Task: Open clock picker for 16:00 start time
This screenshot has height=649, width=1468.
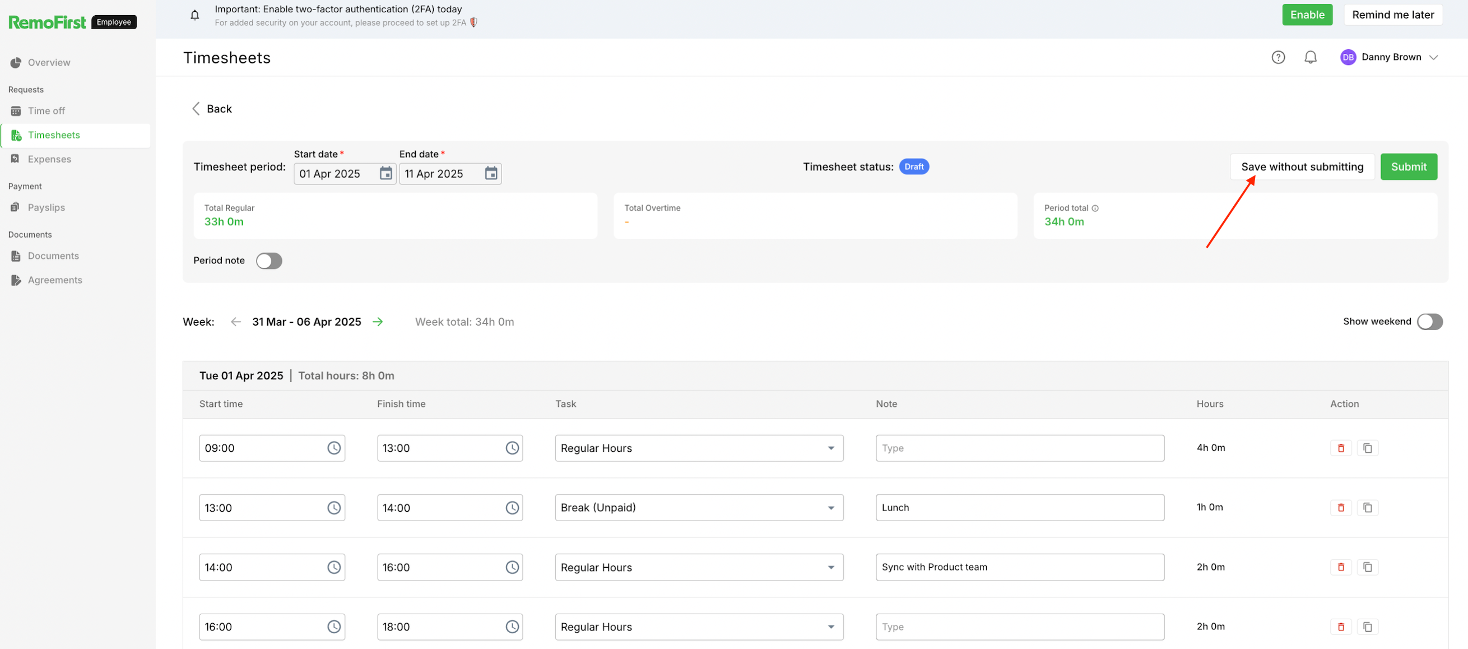Action: 334,627
